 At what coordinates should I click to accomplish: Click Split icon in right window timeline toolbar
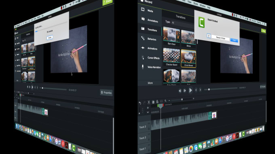161,101
